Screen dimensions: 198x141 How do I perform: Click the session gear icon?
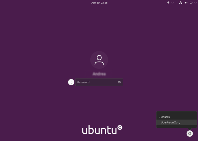189,133
